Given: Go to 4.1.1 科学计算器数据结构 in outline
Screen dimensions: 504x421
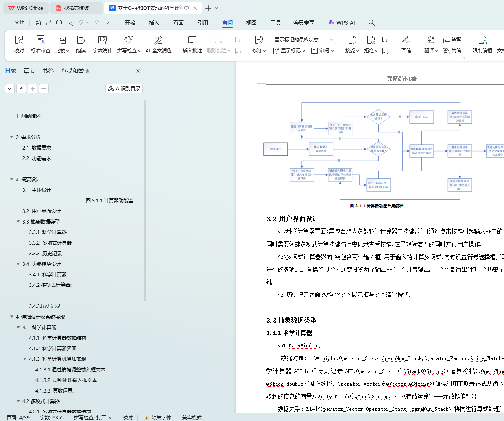Looking at the screenshot, I should [x=57, y=338].
